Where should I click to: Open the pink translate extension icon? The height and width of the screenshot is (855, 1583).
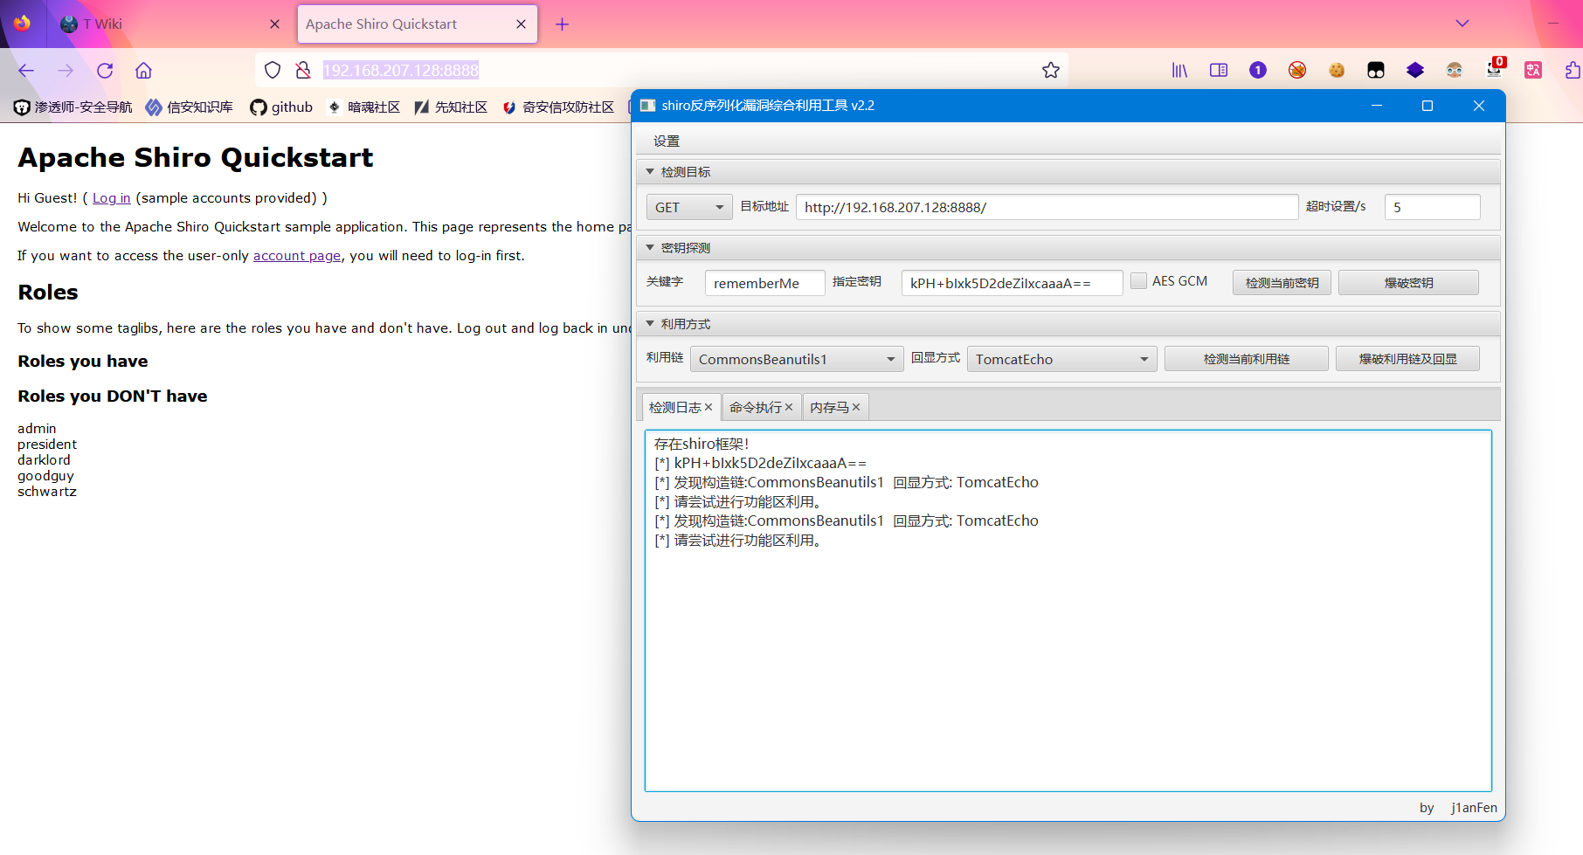coord(1533,70)
